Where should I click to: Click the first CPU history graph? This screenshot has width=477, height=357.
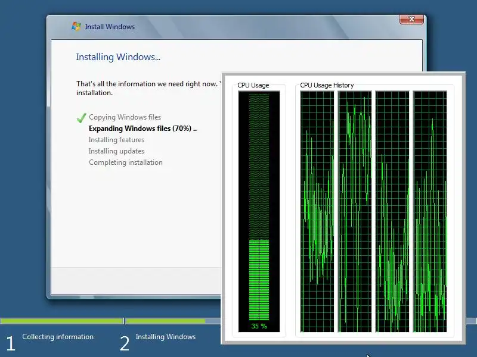coord(317,212)
